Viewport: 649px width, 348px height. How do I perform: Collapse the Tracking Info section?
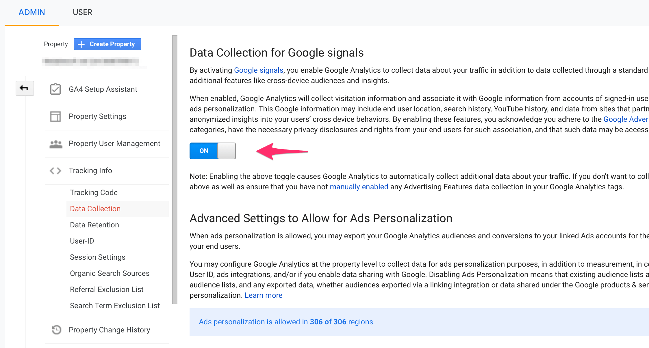90,171
